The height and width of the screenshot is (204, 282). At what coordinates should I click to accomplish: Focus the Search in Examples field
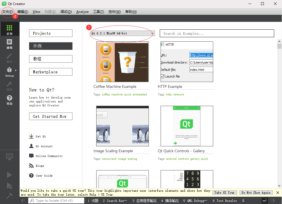click(x=217, y=34)
